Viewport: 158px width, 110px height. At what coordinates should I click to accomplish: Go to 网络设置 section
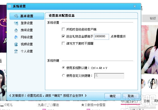[x=27, y=37]
